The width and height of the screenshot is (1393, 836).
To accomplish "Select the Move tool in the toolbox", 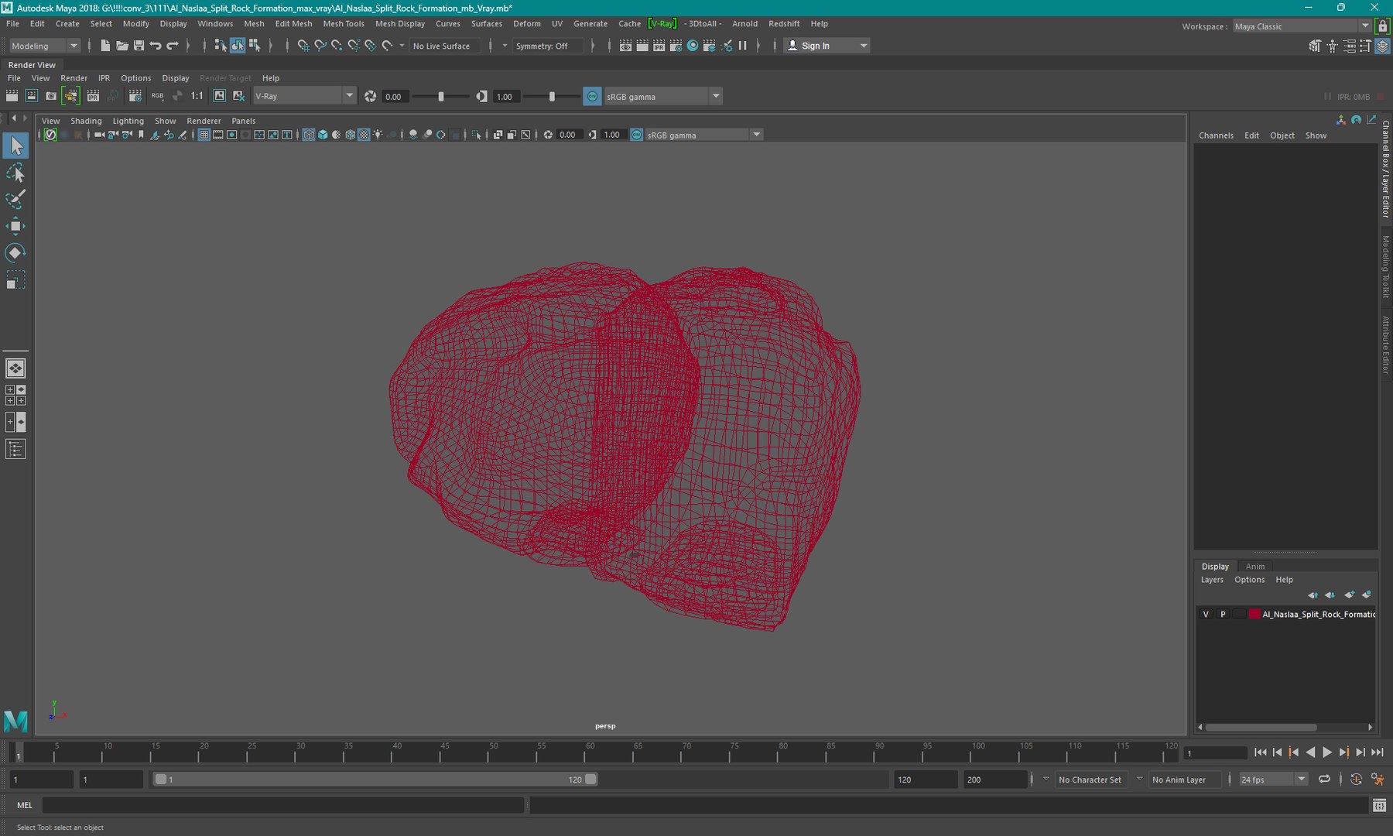I will click(x=15, y=226).
